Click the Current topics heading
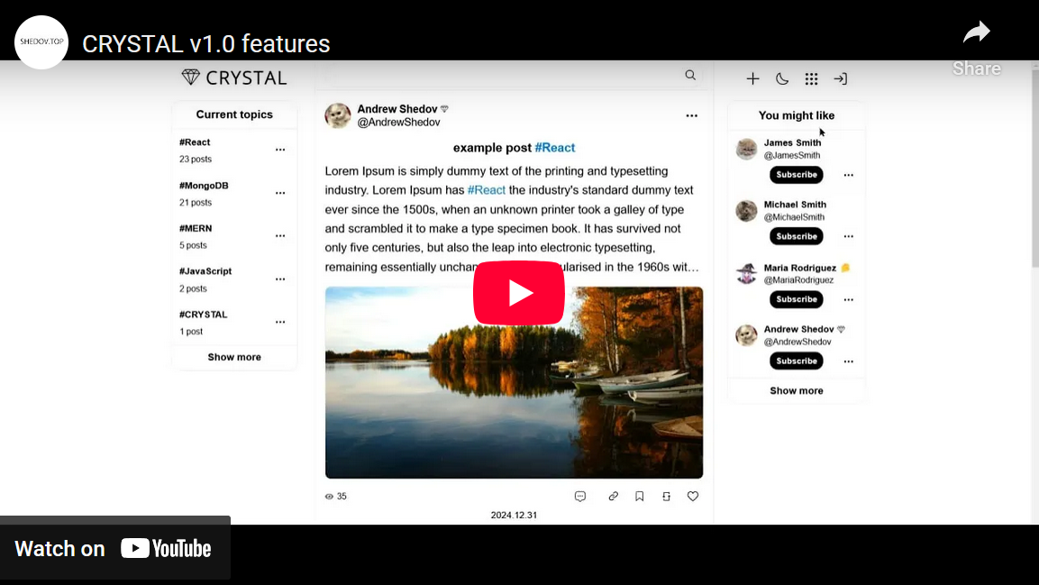The width and height of the screenshot is (1039, 585). 234,114
